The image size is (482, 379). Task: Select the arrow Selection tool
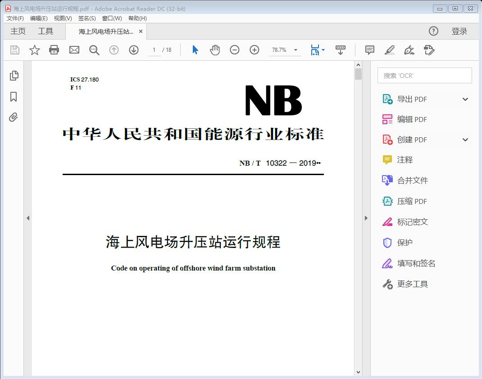[195, 50]
